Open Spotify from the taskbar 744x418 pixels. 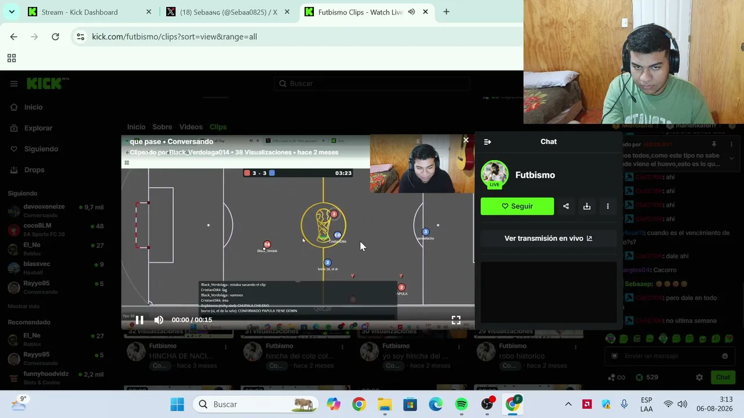coord(462,404)
